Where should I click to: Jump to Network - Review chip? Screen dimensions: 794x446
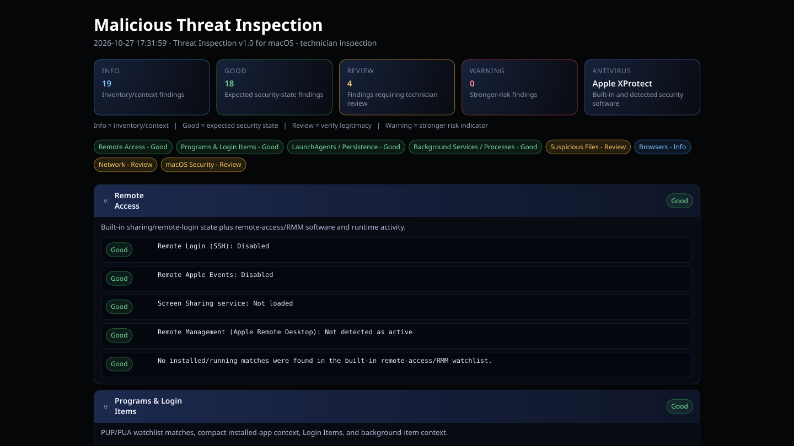[x=126, y=165]
